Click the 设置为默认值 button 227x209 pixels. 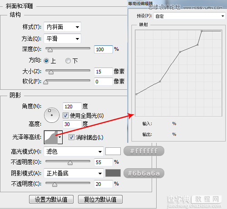pos(51,199)
